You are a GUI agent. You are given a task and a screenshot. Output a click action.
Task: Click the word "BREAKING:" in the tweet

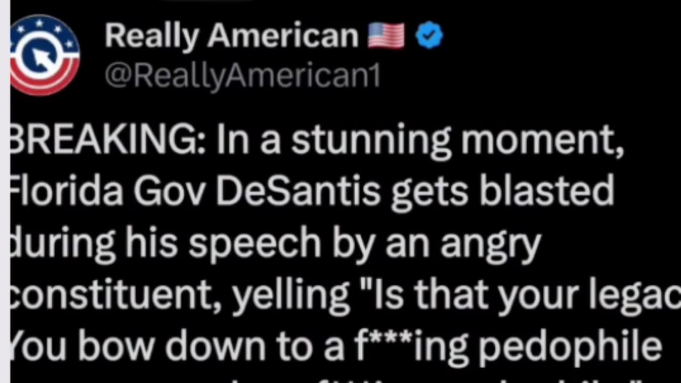(107, 141)
